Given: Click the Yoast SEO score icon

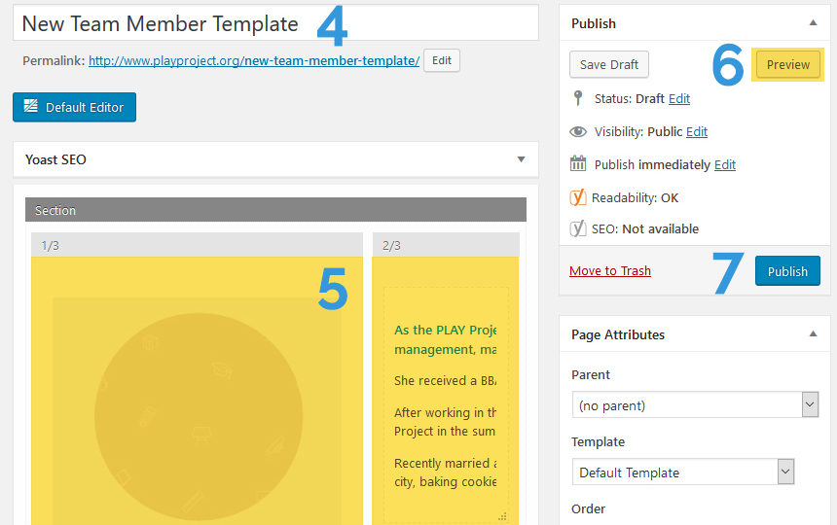Looking at the screenshot, I should [577, 228].
